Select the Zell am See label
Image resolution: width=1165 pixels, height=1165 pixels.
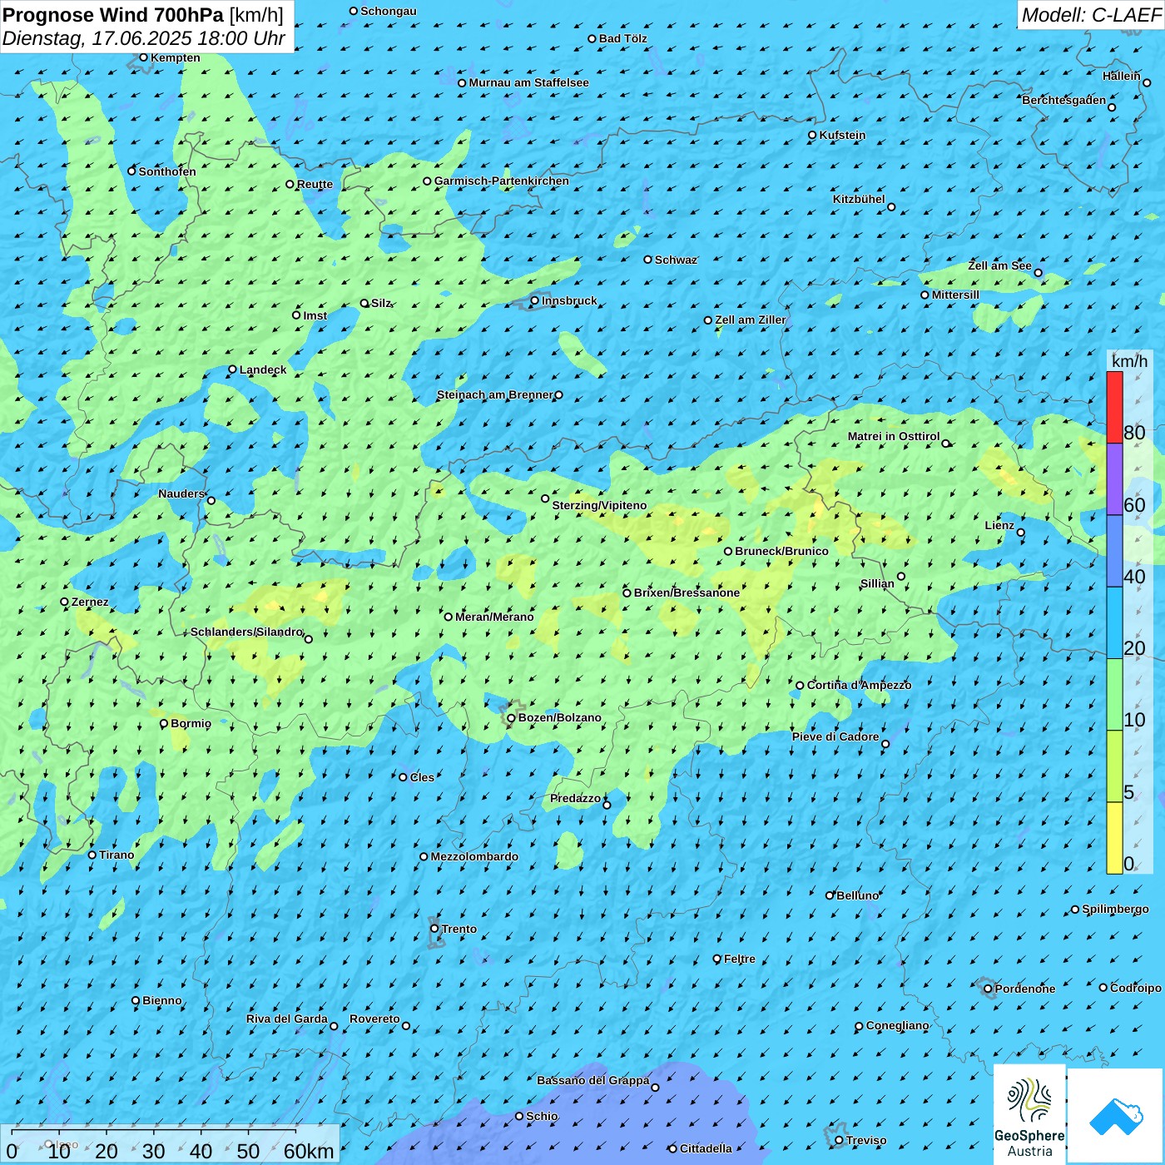point(999,265)
